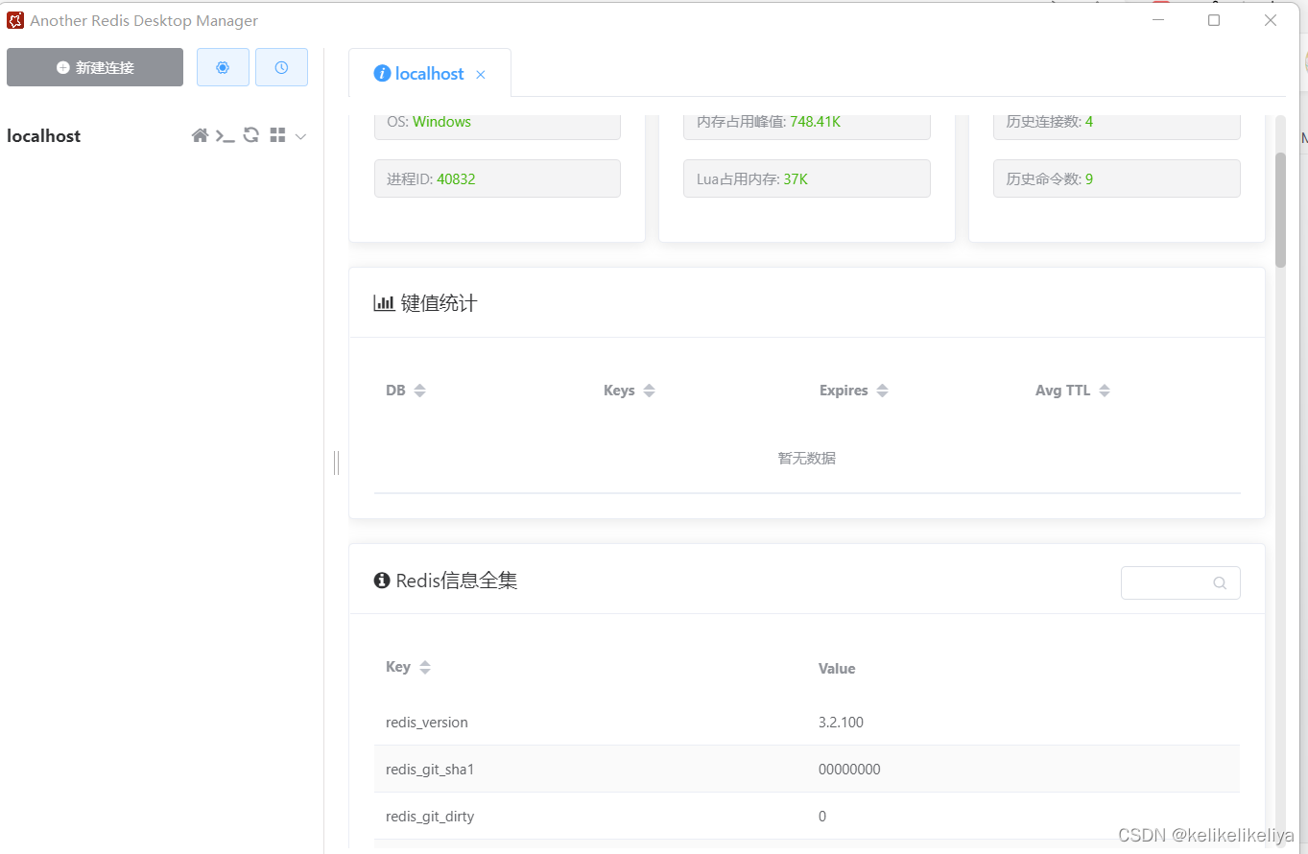Select the redis_git_dirty row key

(430, 816)
